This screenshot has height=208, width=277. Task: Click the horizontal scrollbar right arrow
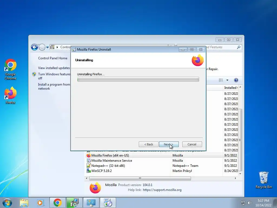[x=236, y=178]
